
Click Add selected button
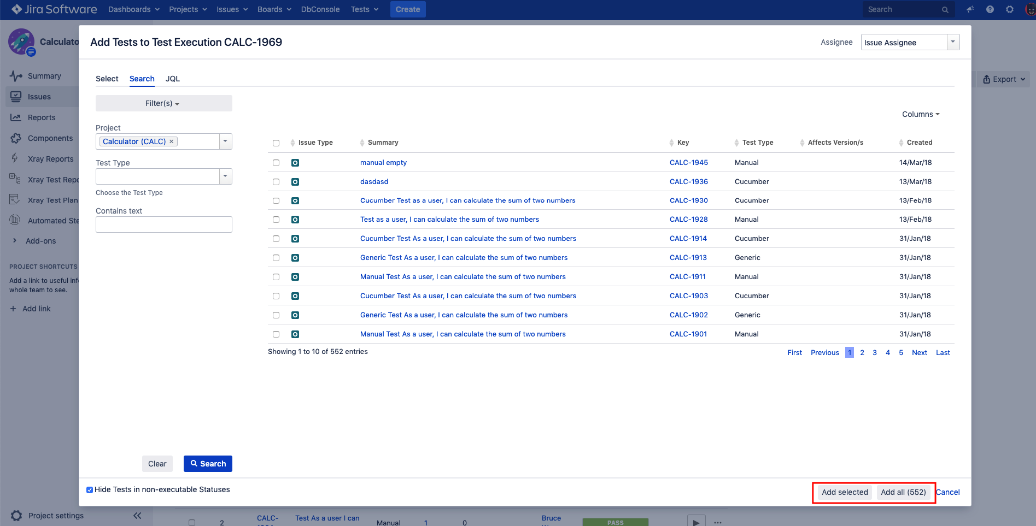[845, 492]
